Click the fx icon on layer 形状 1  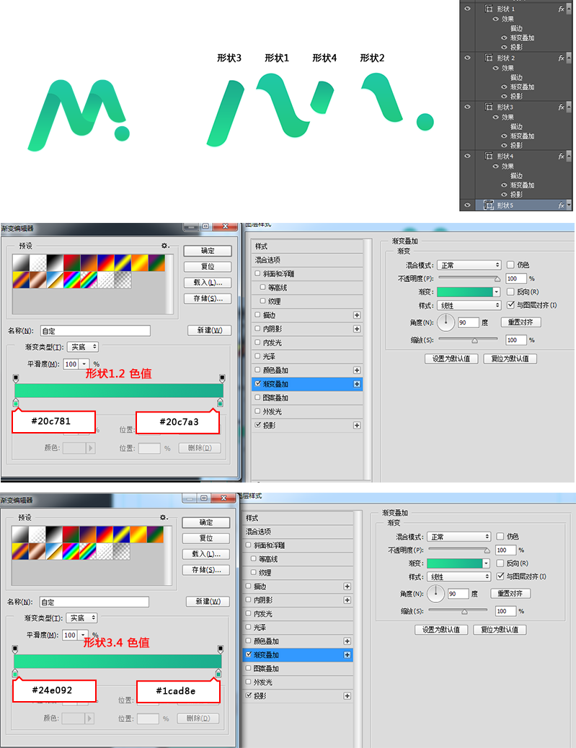pos(561,9)
